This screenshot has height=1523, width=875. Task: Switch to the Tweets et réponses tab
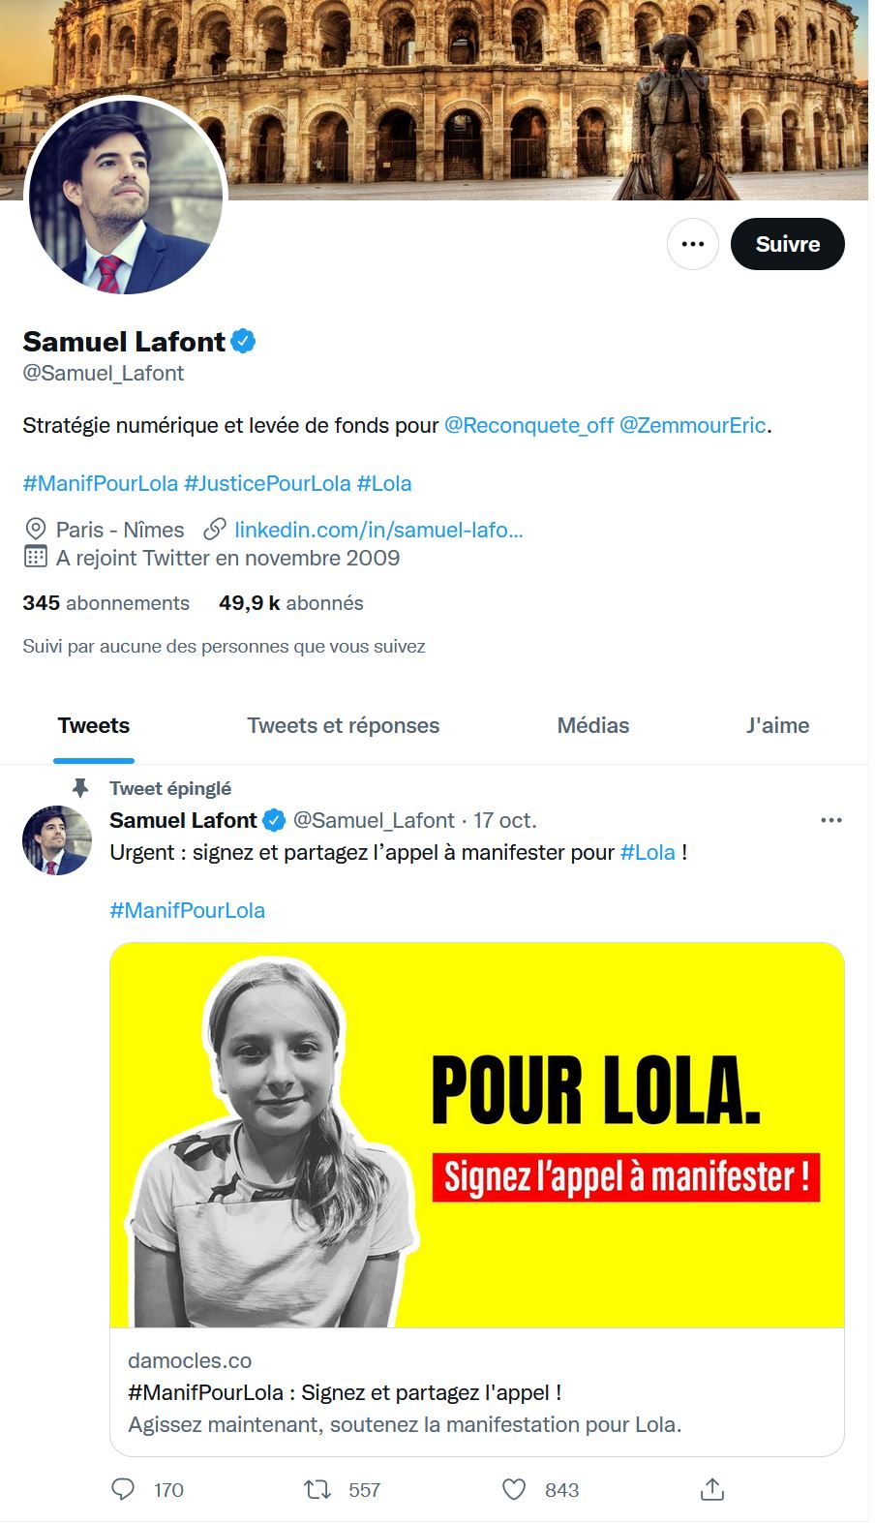tap(344, 725)
